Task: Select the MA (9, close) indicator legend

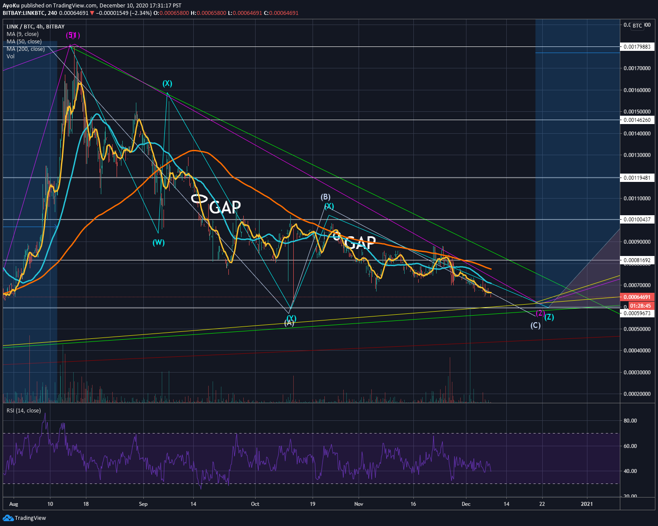Action: coord(22,34)
